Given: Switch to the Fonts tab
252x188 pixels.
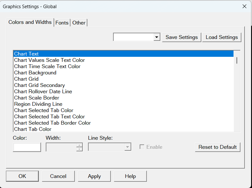Looking at the screenshot, I should coord(62,23).
